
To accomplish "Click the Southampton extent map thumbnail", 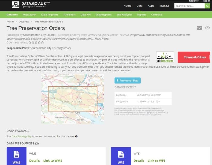I will click(x=73, y=99).
